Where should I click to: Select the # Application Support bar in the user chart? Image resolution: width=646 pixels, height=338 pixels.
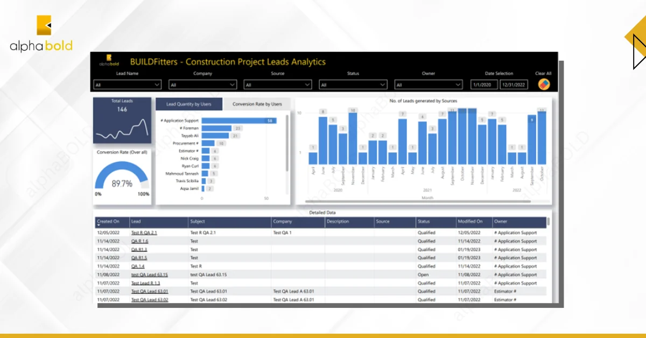(x=238, y=121)
